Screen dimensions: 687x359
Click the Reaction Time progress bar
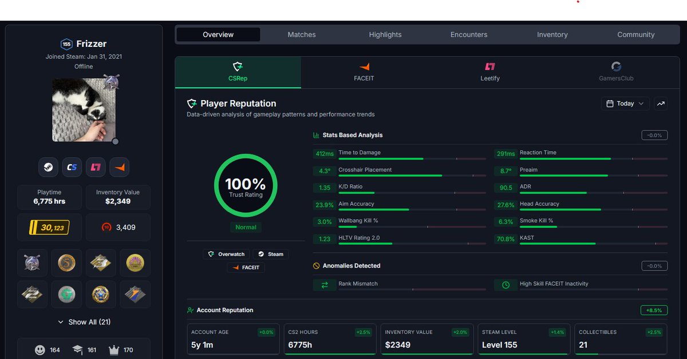click(594, 158)
